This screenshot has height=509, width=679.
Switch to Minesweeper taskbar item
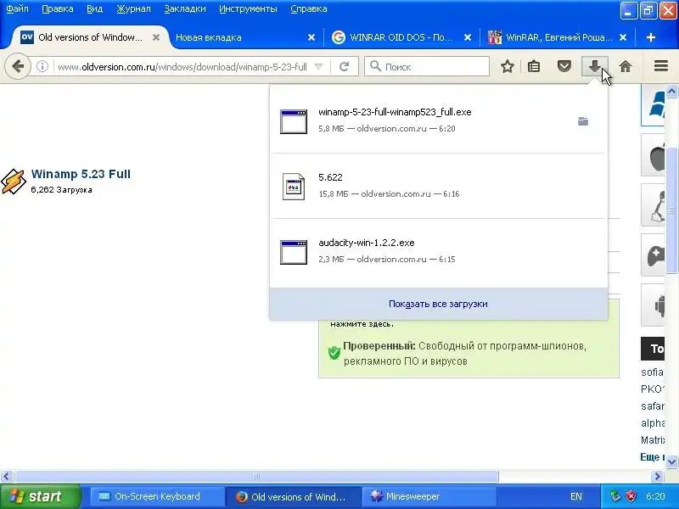click(428, 496)
